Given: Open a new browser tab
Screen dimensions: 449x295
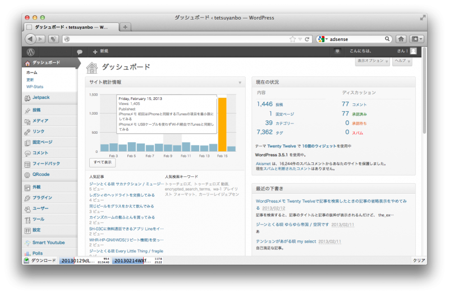Looking at the screenshot, I should click(125, 27).
